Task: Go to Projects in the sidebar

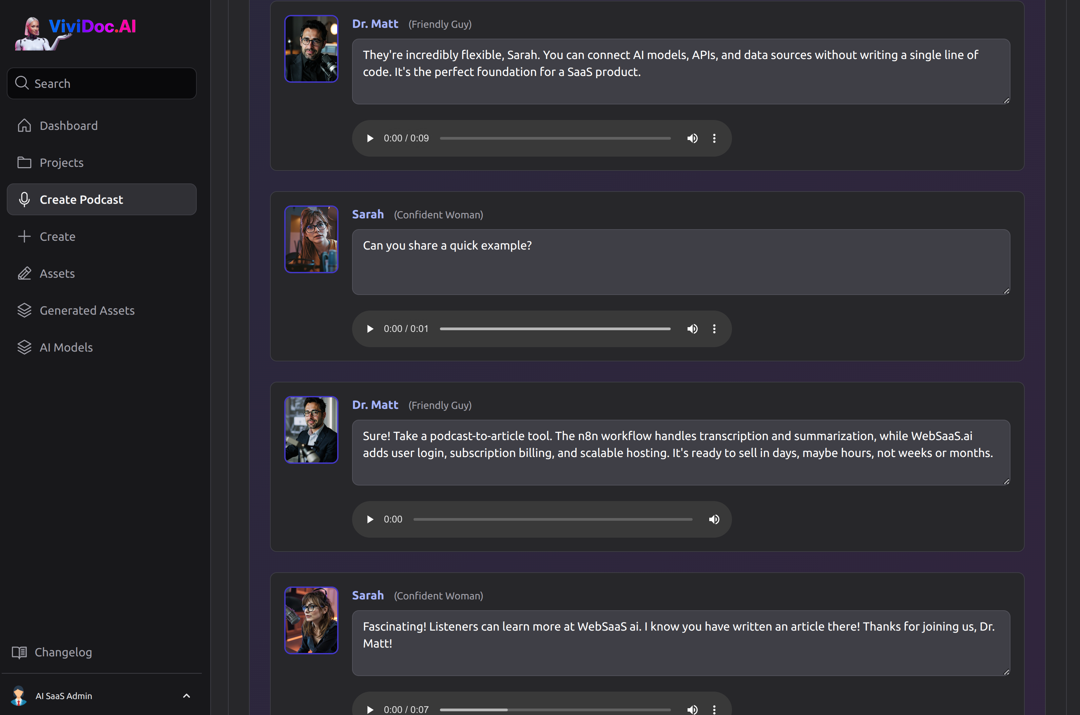Action: 62,162
